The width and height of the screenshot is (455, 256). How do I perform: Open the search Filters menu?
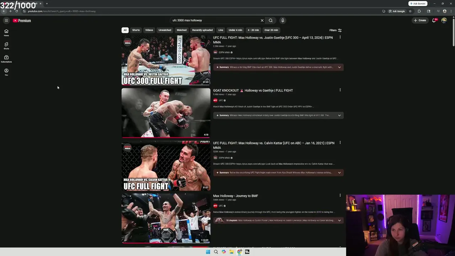pyautogui.click(x=335, y=30)
